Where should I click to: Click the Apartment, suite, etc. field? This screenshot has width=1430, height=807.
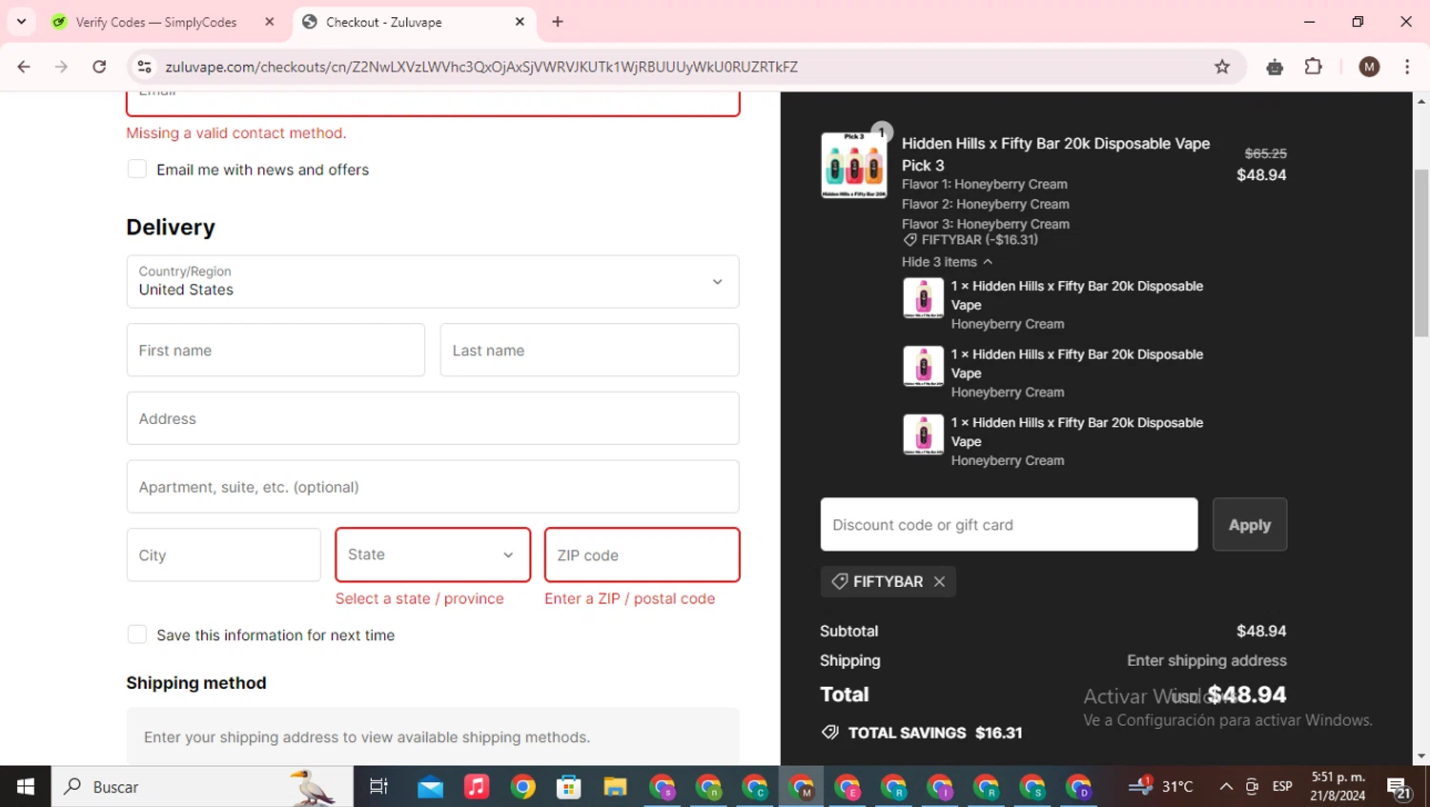pyautogui.click(x=433, y=487)
